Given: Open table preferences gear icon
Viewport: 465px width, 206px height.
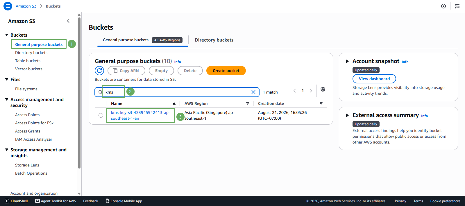Looking at the screenshot, I should pyautogui.click(x=323, y=89).
